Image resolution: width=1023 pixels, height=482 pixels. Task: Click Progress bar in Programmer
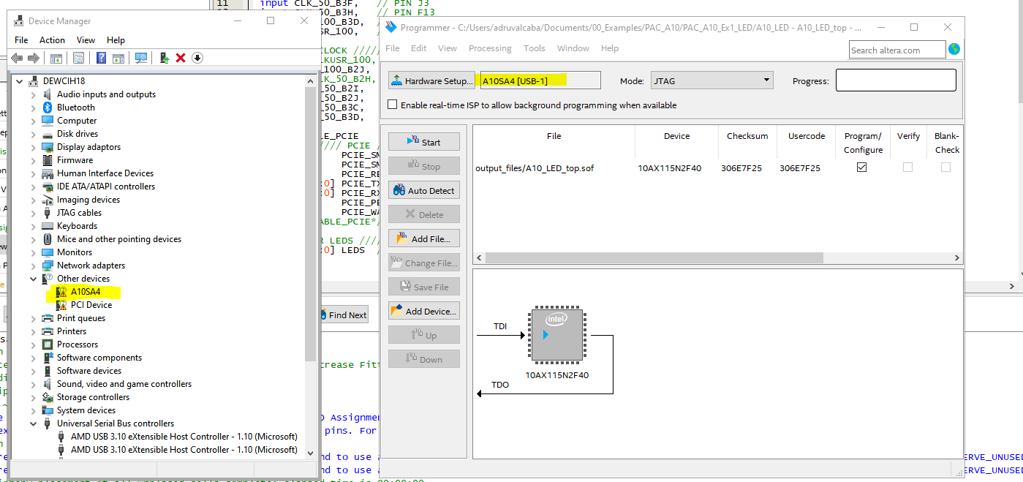click(x=896, y=80)
